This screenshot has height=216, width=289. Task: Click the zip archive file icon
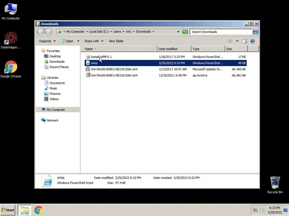(x=88, y=75)
